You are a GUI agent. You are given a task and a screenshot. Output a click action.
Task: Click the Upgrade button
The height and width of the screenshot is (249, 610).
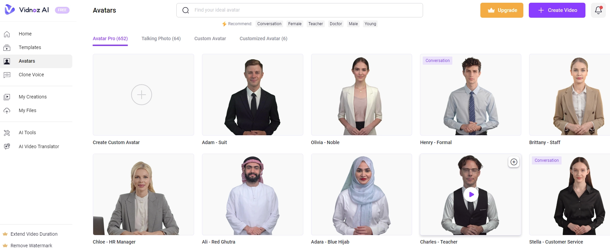click(502, 10)
